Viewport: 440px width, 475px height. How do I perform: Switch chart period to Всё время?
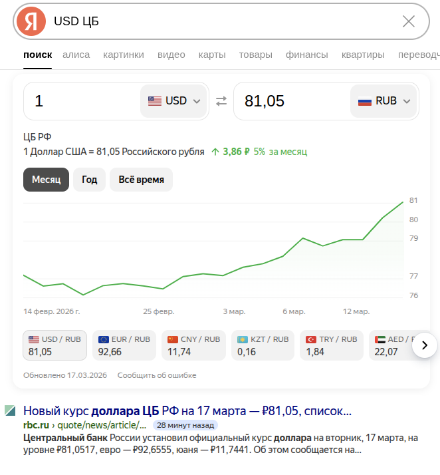click(x=141, y=180)
